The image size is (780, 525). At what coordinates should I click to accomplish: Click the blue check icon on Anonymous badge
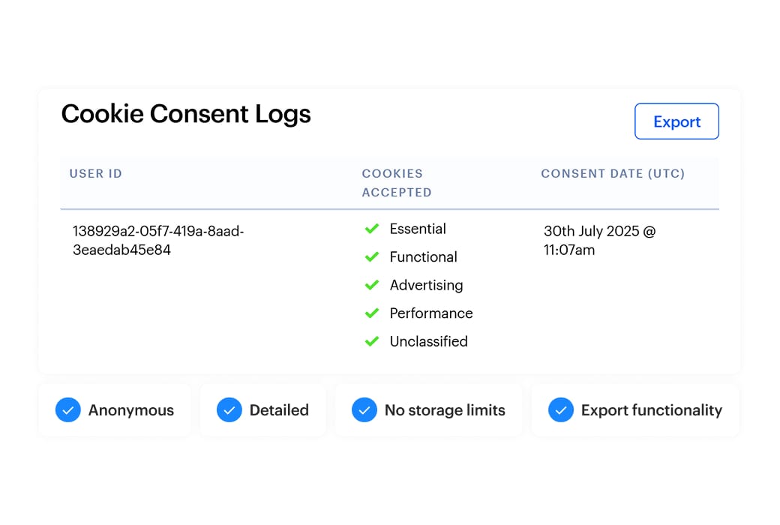point(68,410)
